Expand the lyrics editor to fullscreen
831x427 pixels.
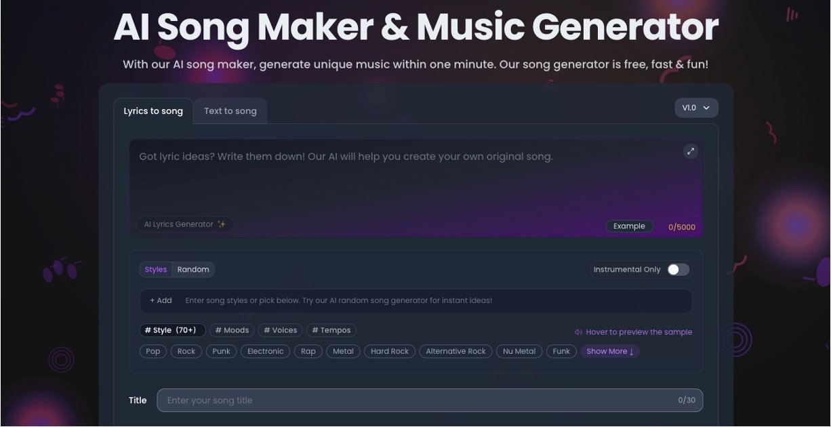[x=690, y=151]
